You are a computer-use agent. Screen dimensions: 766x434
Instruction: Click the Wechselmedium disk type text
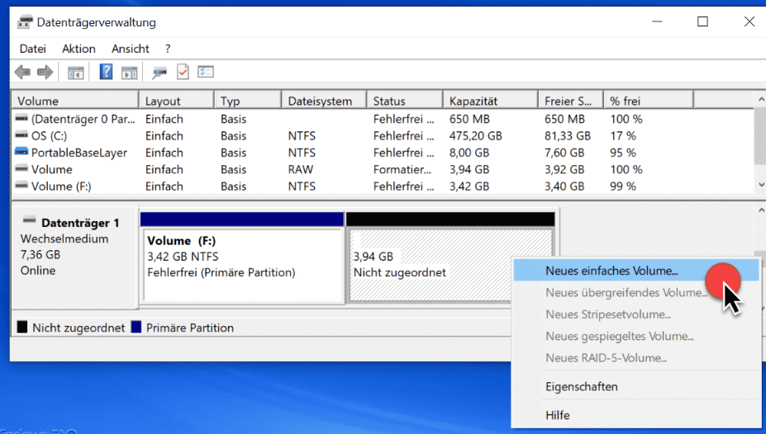(64, 238)
